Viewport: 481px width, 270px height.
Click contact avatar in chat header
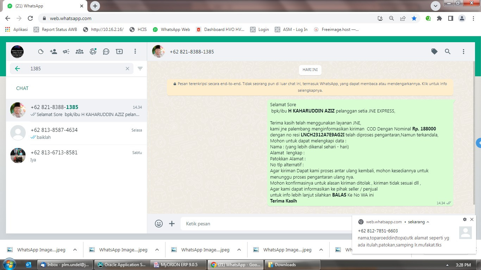coord(158,52)
